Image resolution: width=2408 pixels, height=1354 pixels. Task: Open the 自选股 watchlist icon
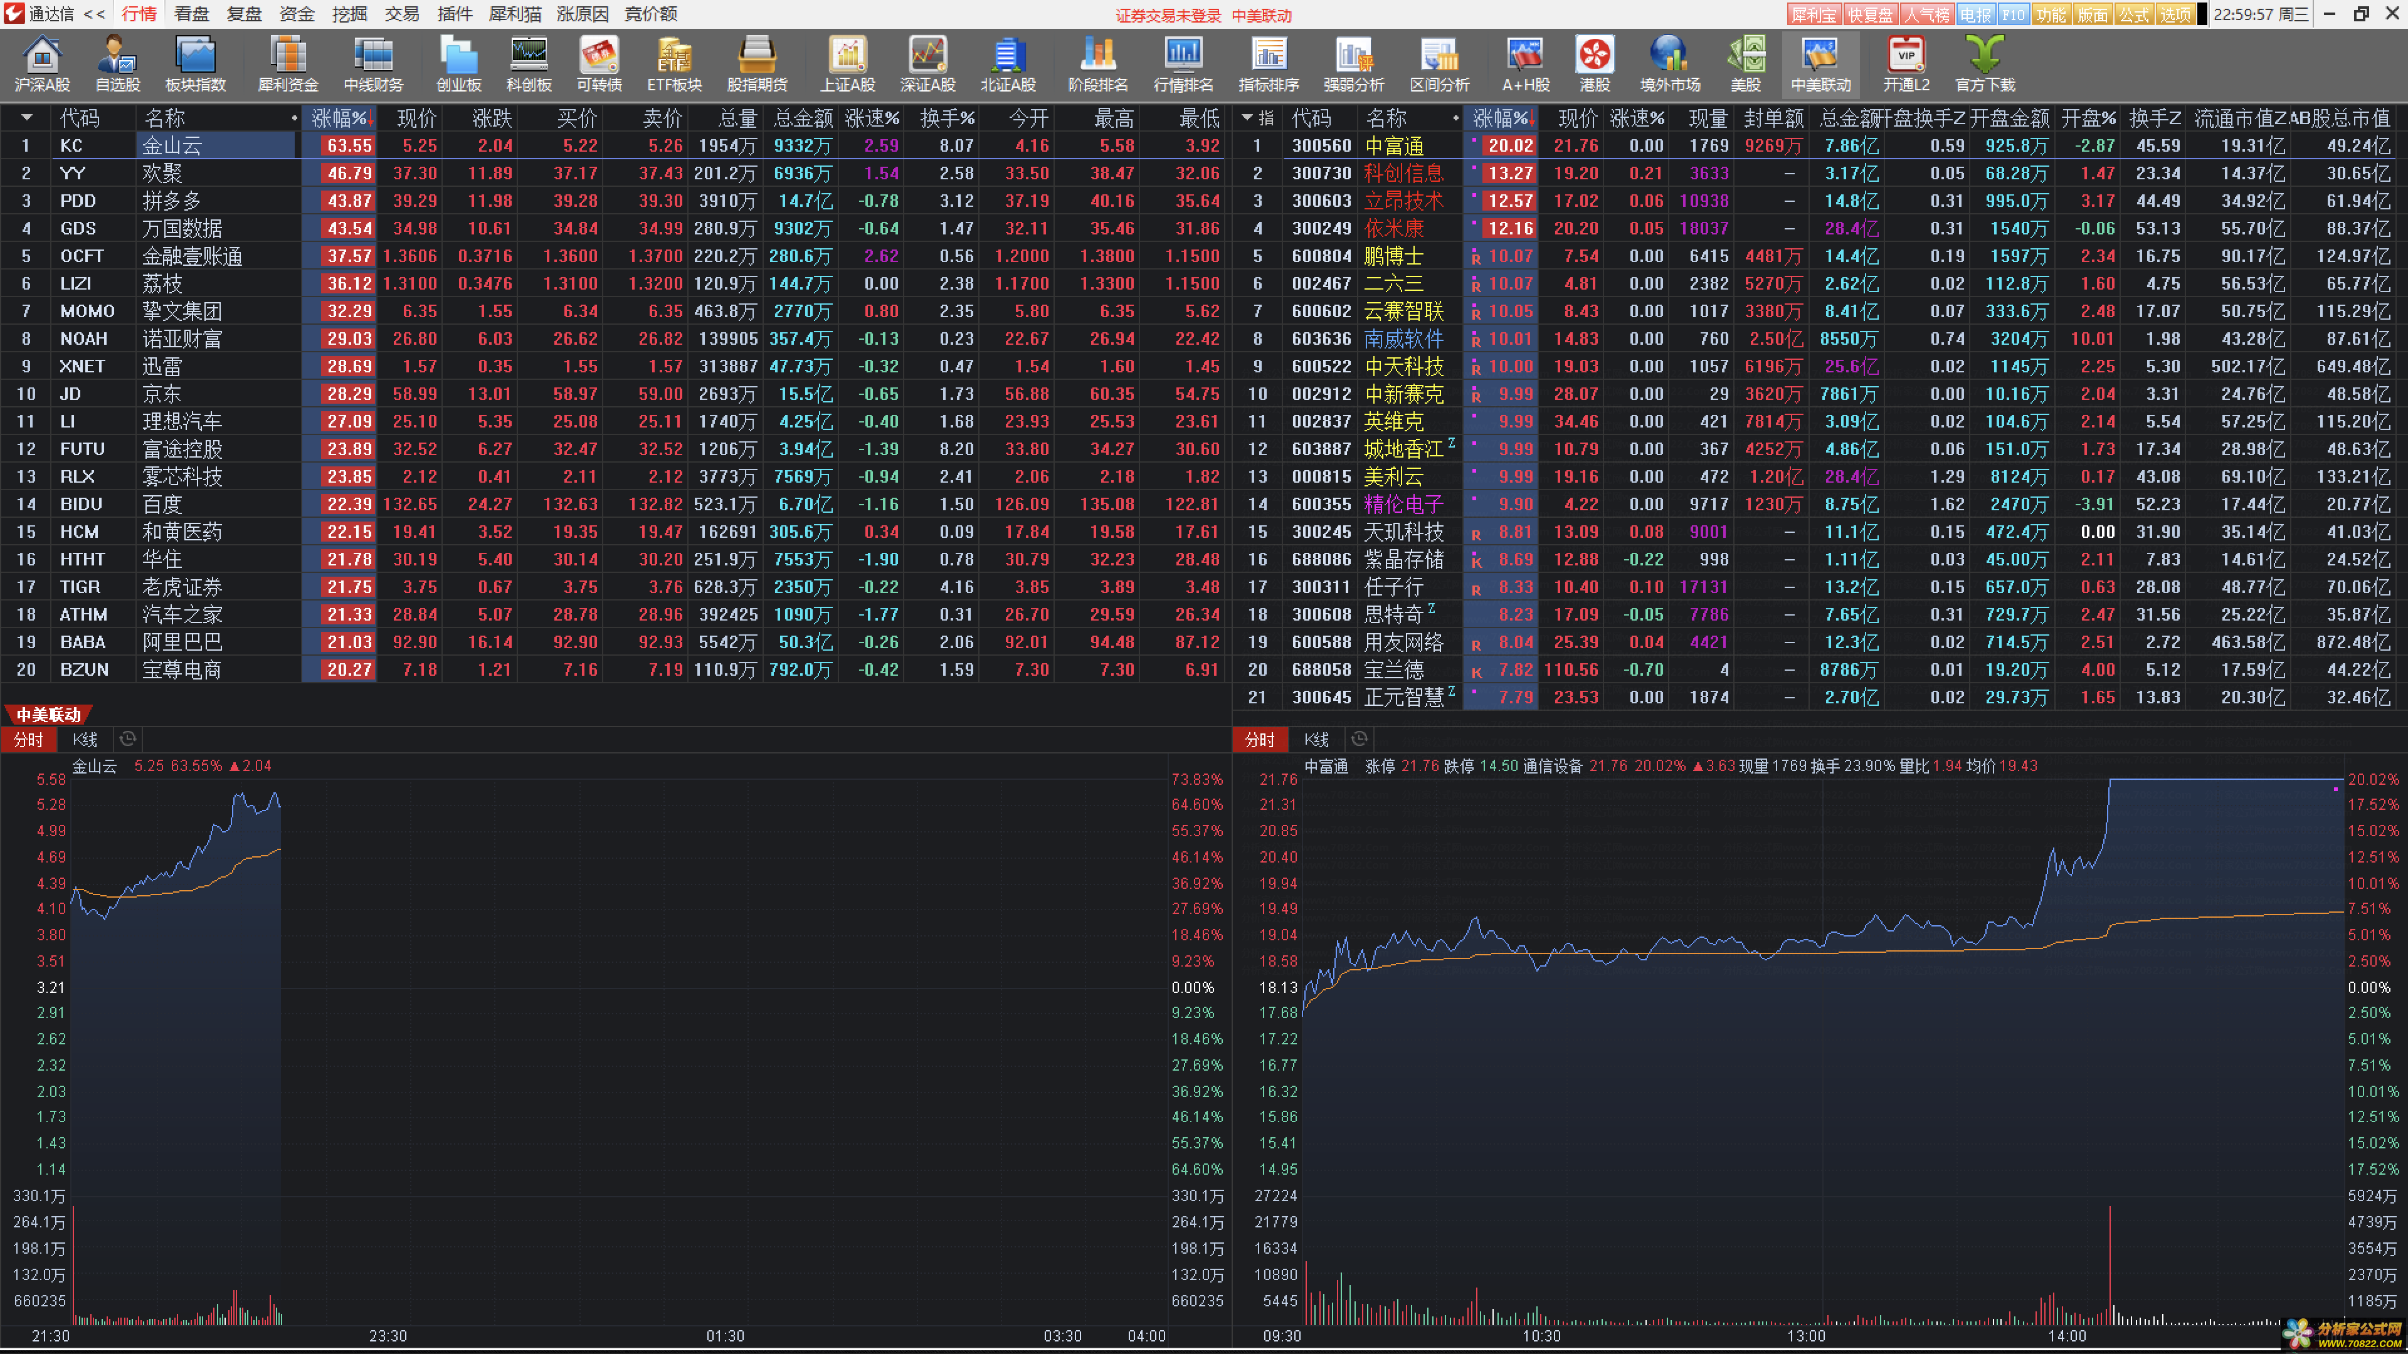[x=118, y=65]
